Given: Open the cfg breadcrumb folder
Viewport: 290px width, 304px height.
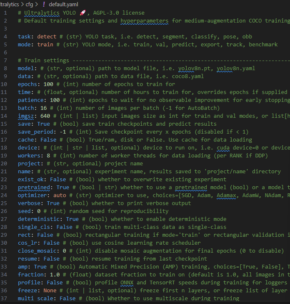Looking at the screenshot, I should [x=29, y=4].
